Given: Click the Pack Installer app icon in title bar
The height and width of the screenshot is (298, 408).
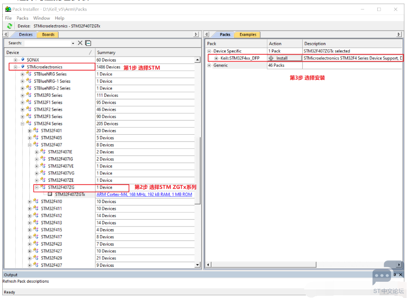Looking at the screenshot, I should click(8, 9).
